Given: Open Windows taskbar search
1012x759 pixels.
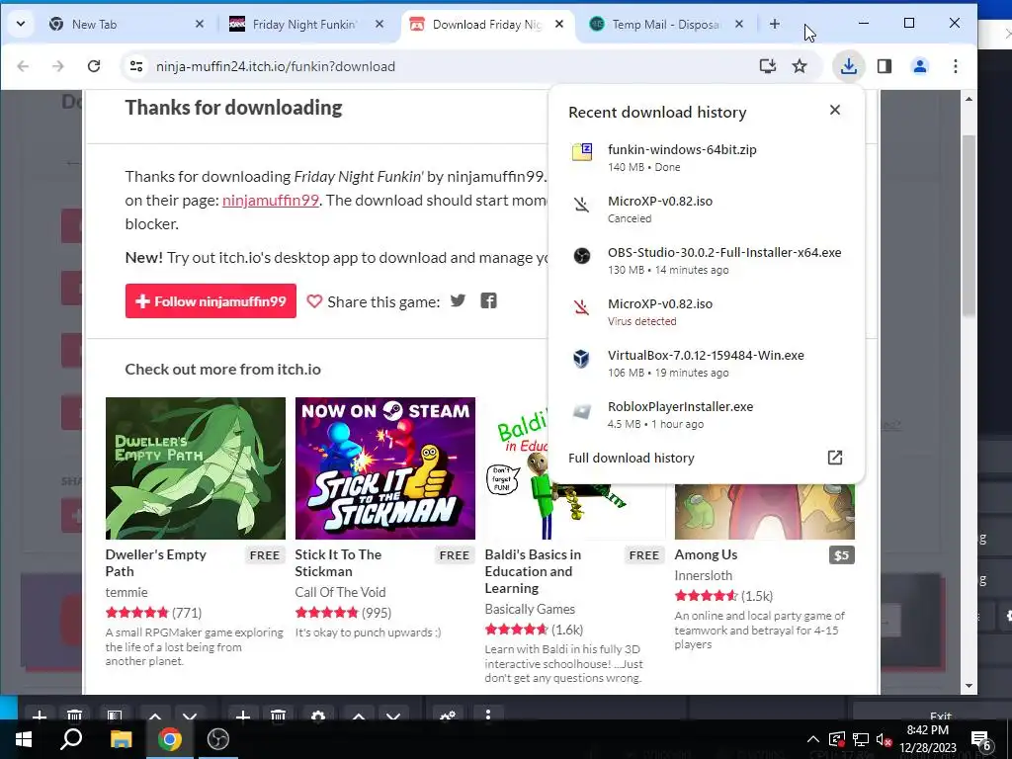Looking at the screenshot, I should (71, 739).
